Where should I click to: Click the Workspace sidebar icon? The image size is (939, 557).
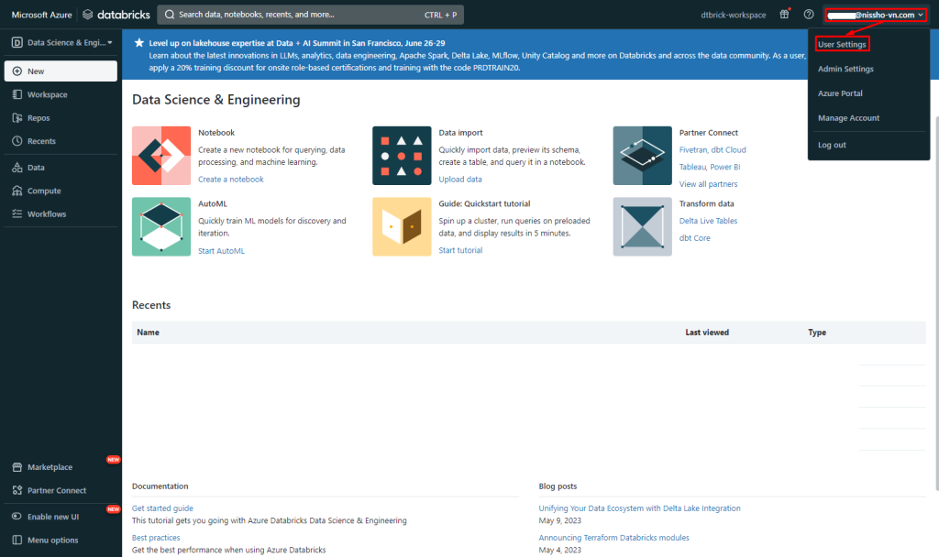click(x=17, y=94)
